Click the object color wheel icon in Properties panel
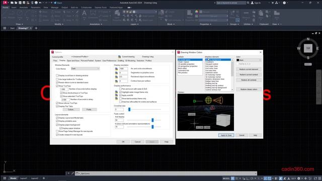Image resolution: width=322 pixels, height=181 pixels. tap(197, 12)
